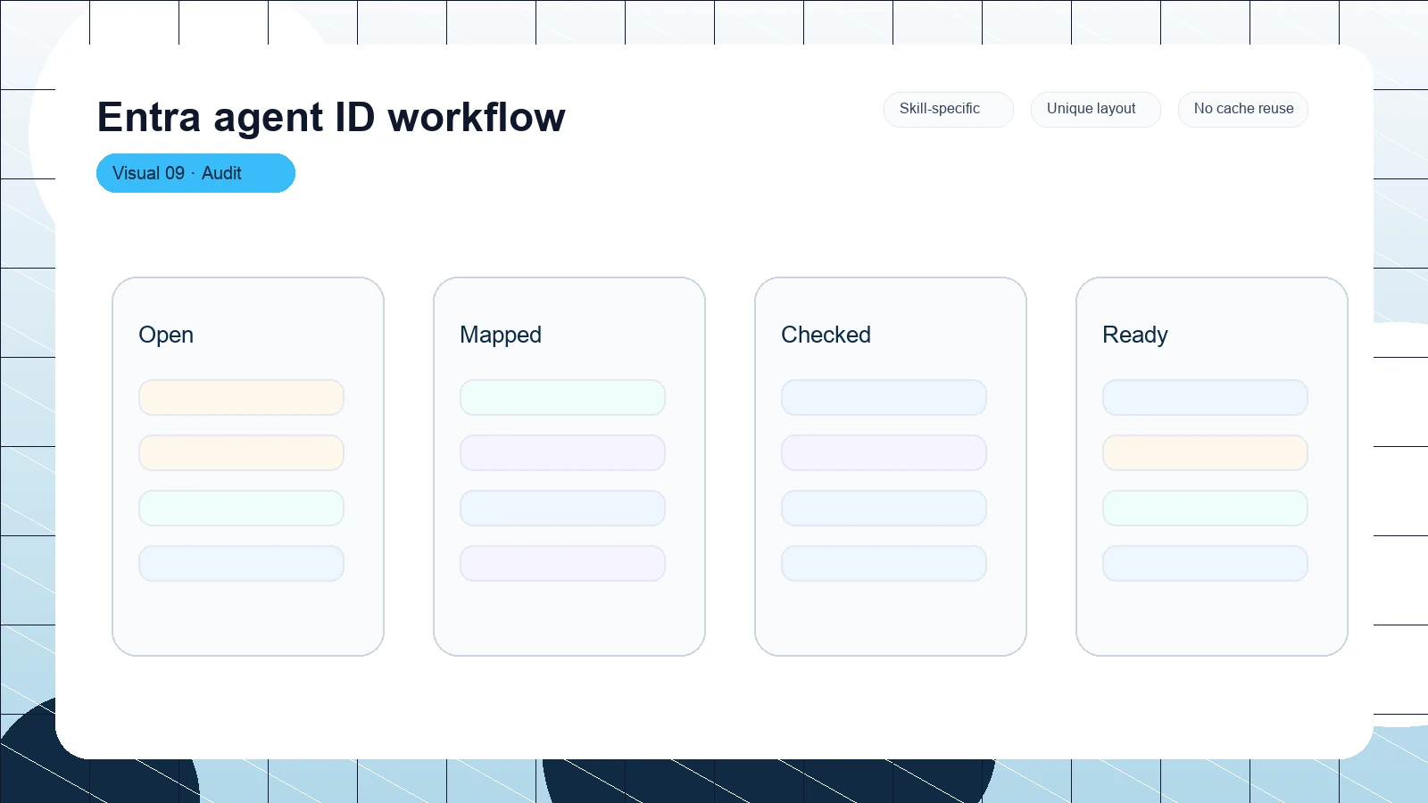Click the Entra agent ID workflow title

(331, 117)
